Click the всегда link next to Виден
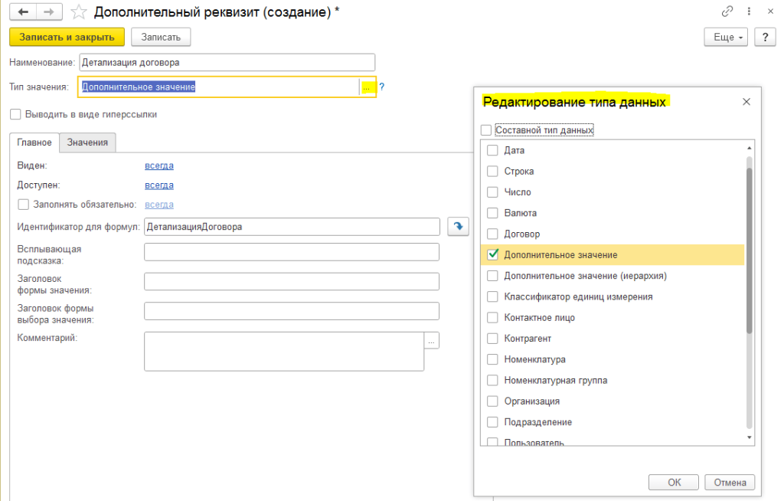The width and height of the screenshot is (784, 501). [159, 165]
